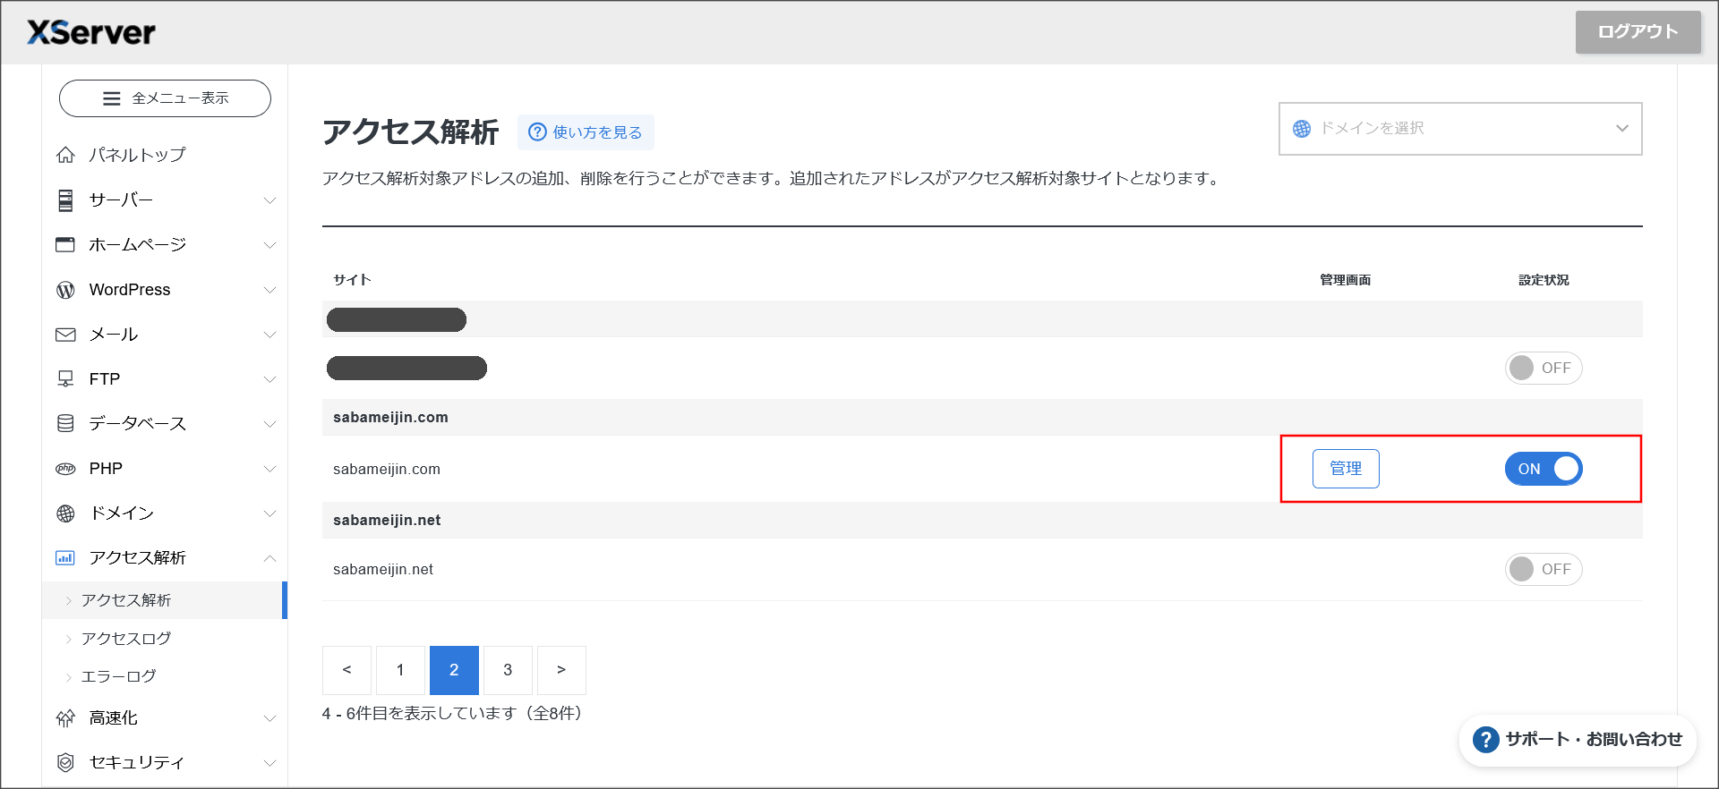This screenshot has width=1719, height=789.
Task: Open the アクセス解析 submenu item
Action: (163, 600)
